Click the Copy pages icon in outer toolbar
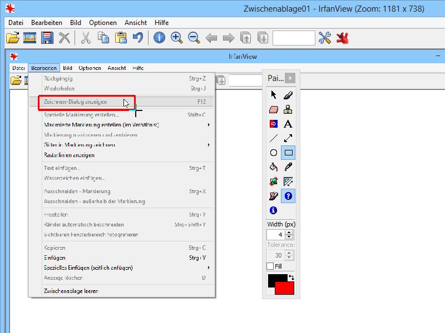 click(x=103, y=38)
